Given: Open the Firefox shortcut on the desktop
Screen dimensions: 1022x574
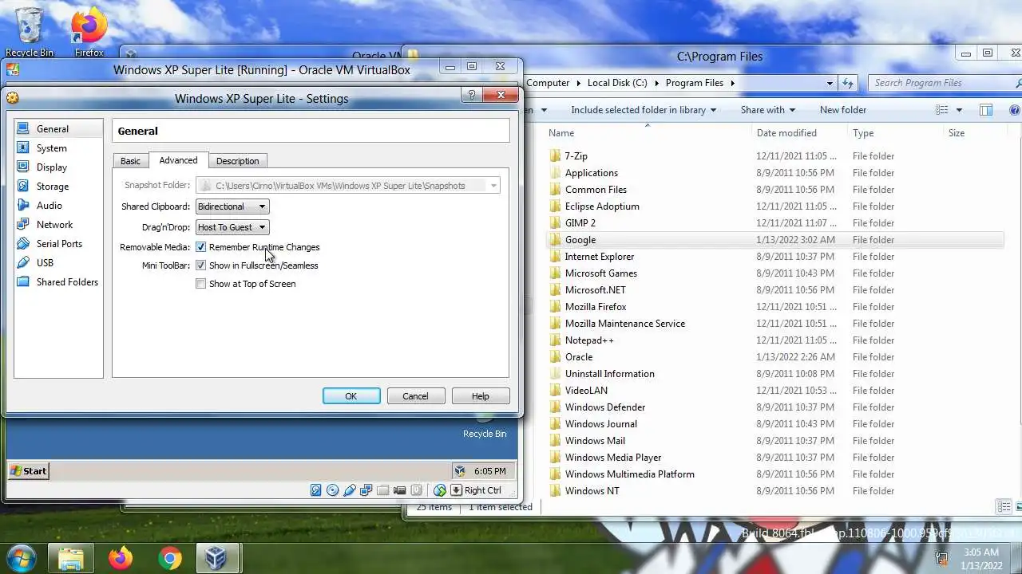Looking at the screenshot, I should pyautogui.click(x=89, y=32).
